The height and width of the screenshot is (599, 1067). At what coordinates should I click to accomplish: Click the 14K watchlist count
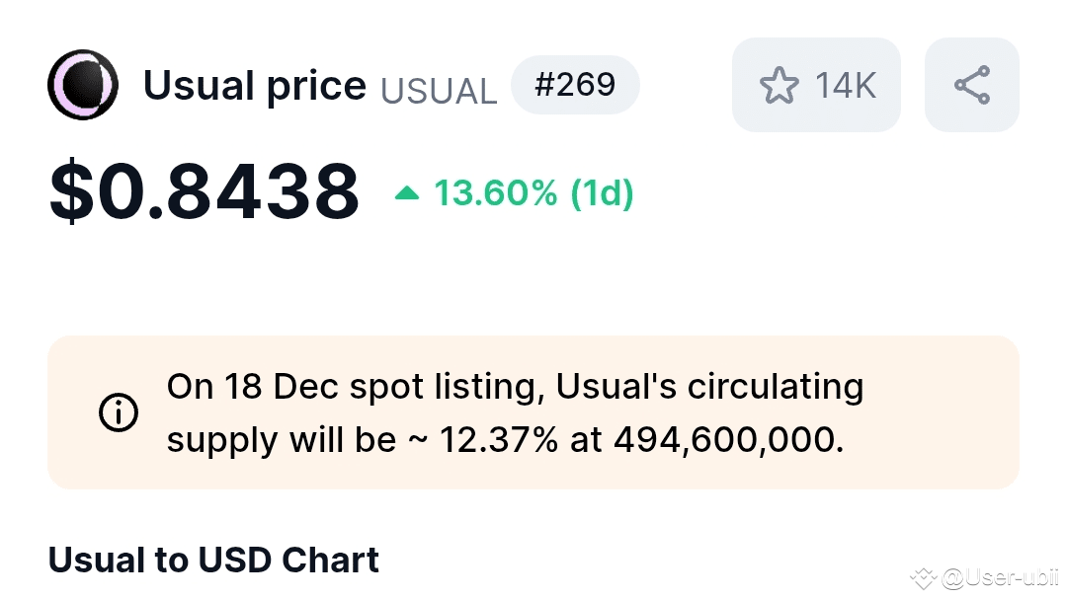[x=846, y=86]
